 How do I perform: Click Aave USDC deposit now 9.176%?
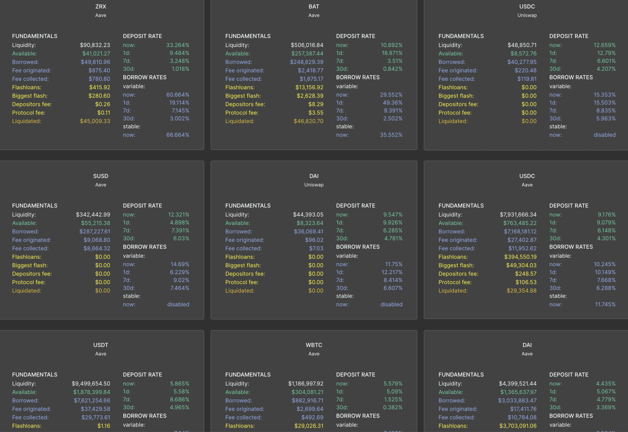pos(607,215)
